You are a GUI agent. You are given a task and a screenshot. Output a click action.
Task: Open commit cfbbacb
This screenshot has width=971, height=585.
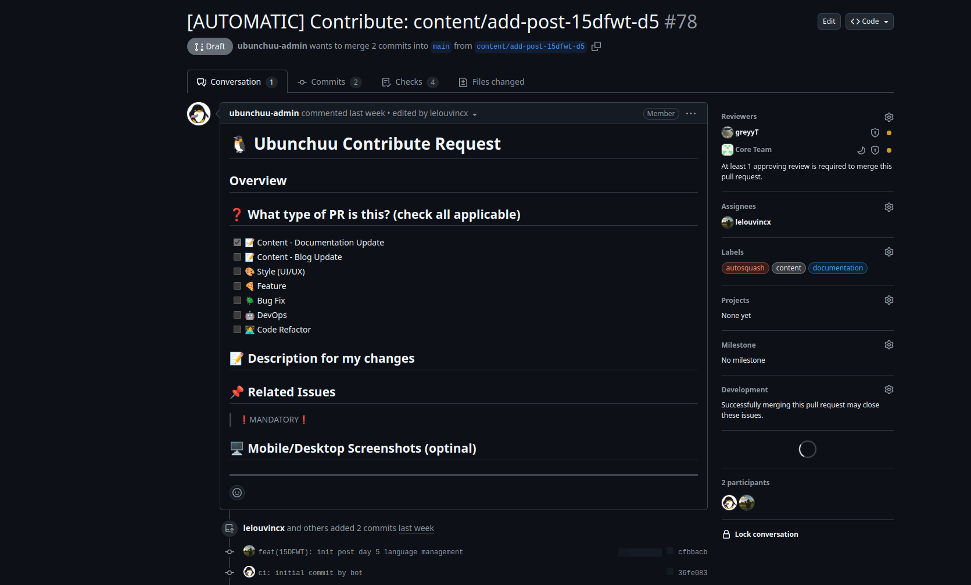(x=693, y=552)
